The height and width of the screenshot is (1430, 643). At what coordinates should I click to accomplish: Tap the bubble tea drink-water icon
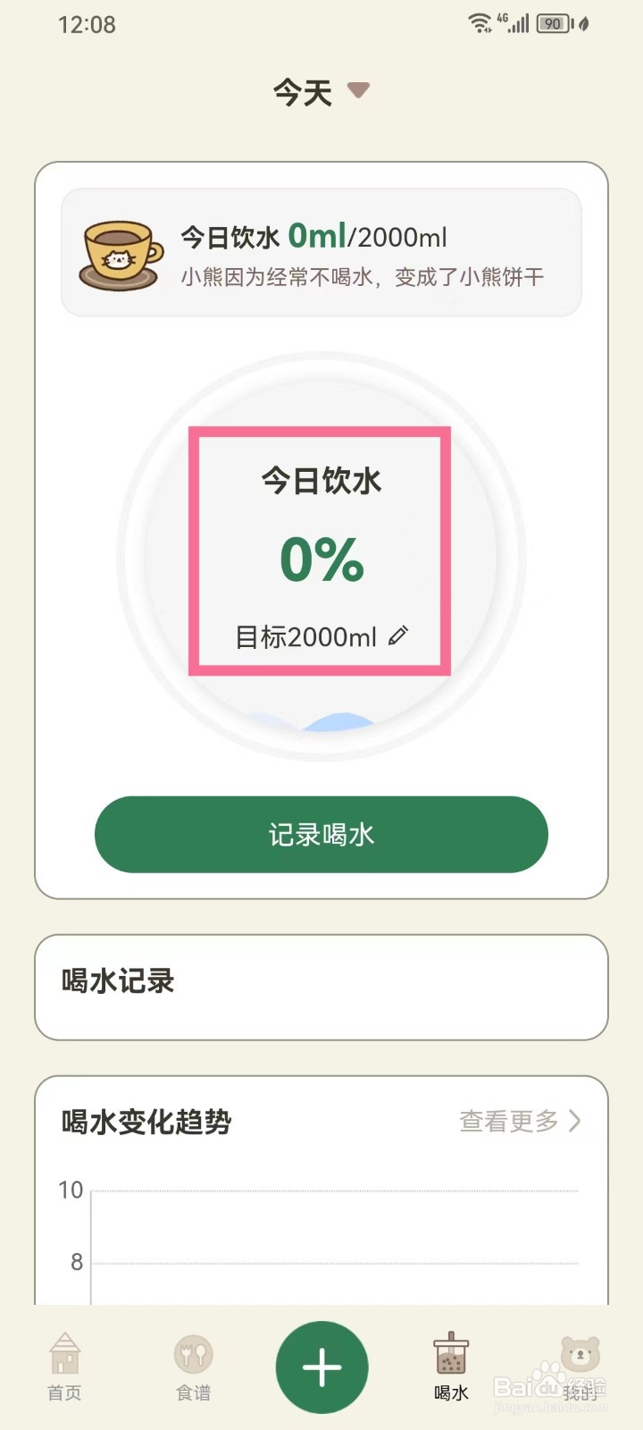(451, 1353)
